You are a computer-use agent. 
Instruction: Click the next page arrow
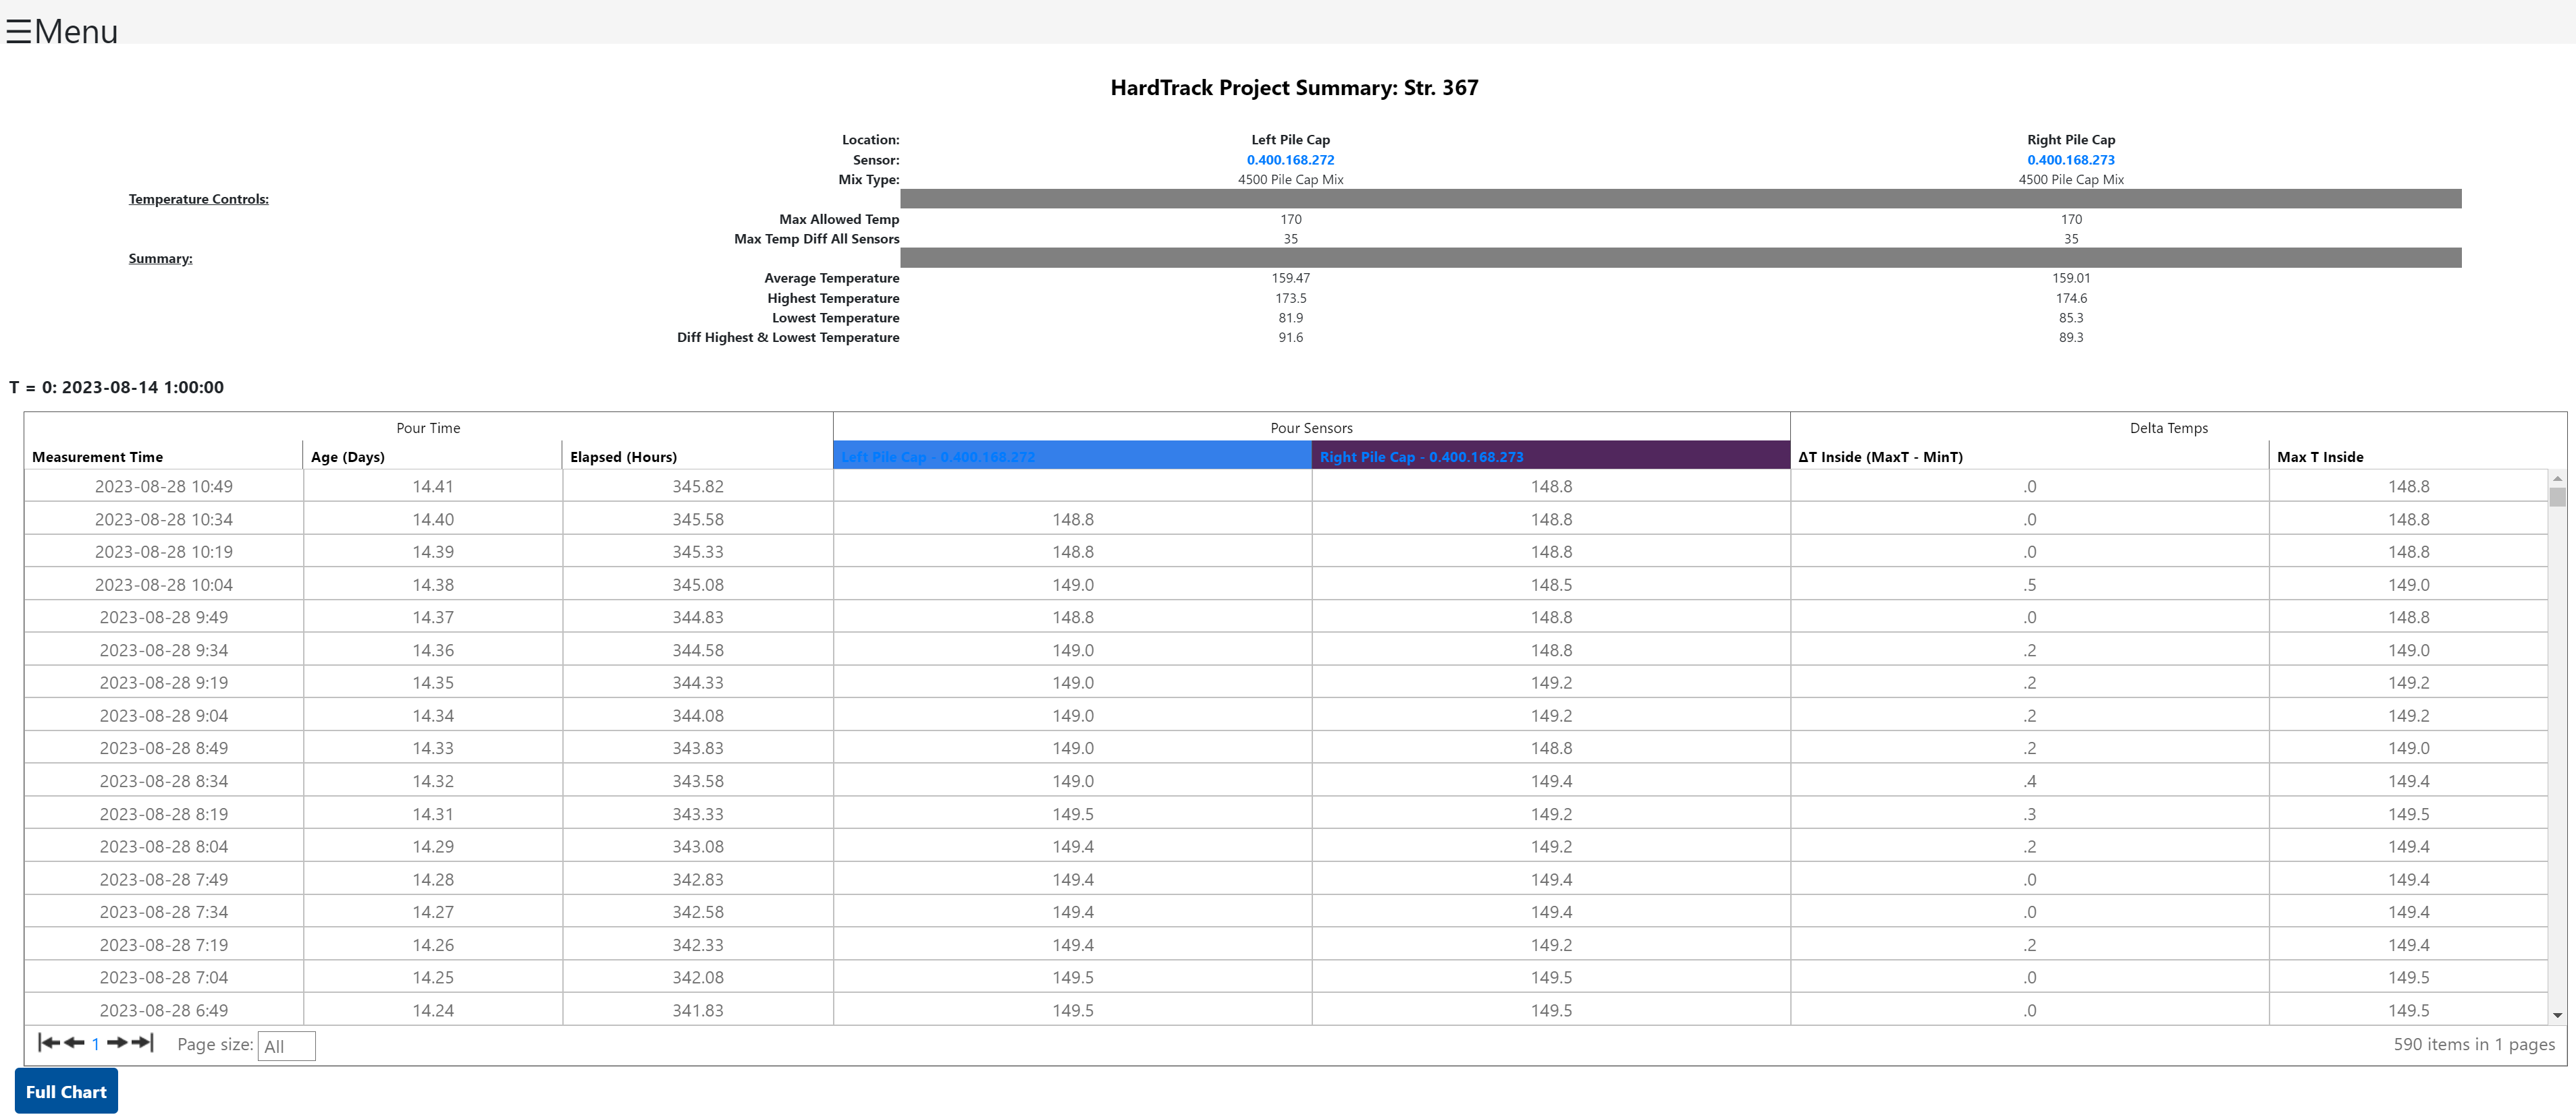click(x=117, y=1042)
